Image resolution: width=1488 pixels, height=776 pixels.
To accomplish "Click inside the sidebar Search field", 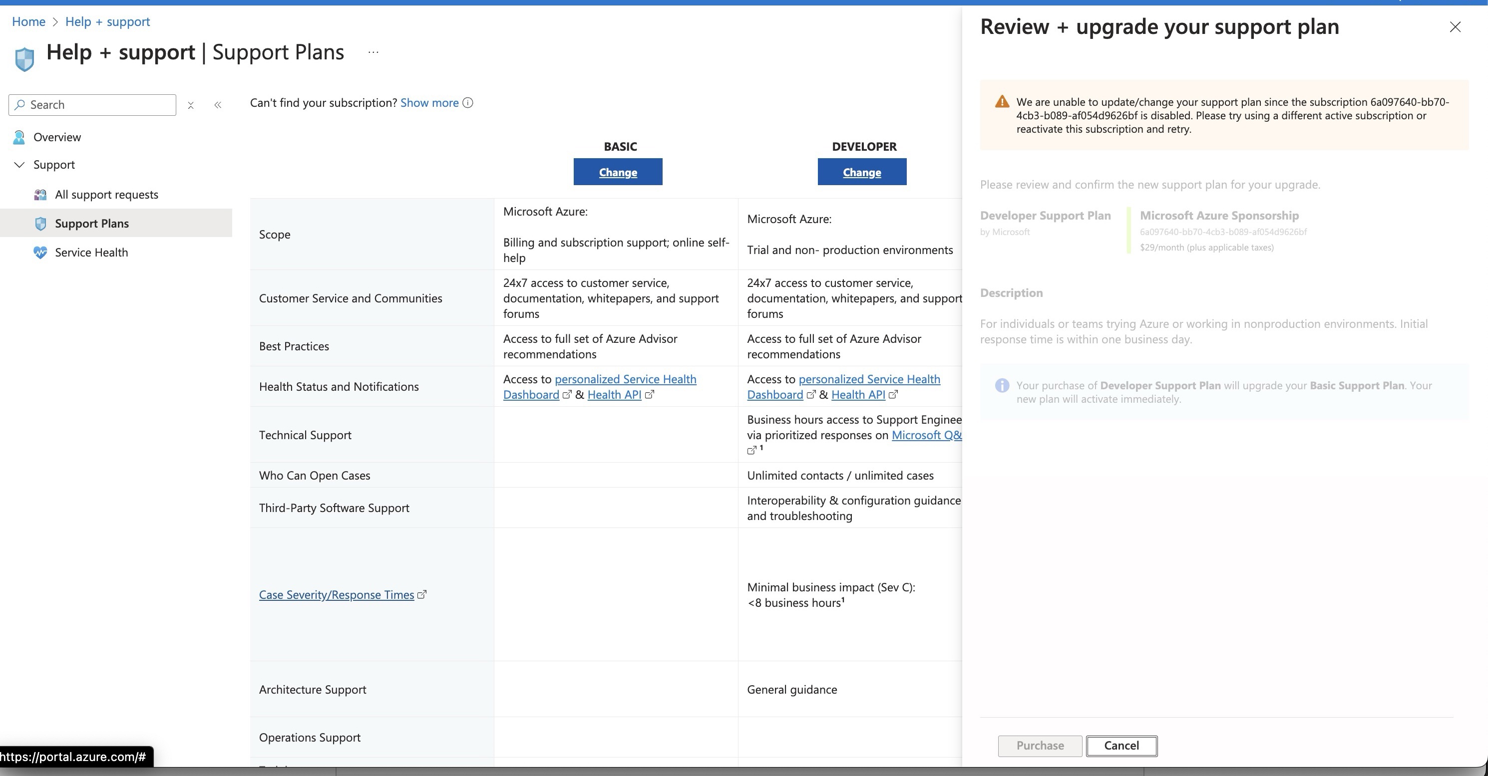I will pos(92,104).
